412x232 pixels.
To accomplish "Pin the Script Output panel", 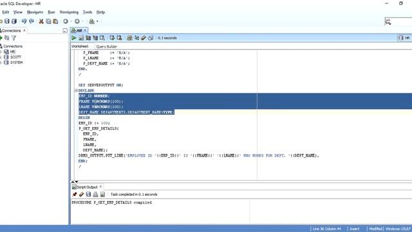I will (75, 195).
